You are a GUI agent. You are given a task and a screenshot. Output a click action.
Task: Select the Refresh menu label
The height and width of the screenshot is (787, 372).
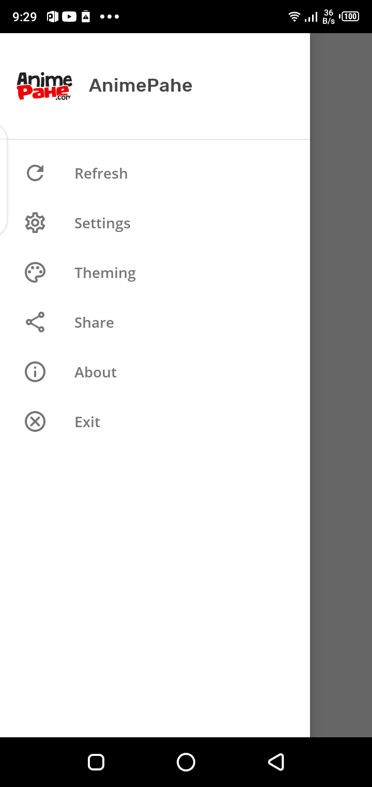click(101, 173)
